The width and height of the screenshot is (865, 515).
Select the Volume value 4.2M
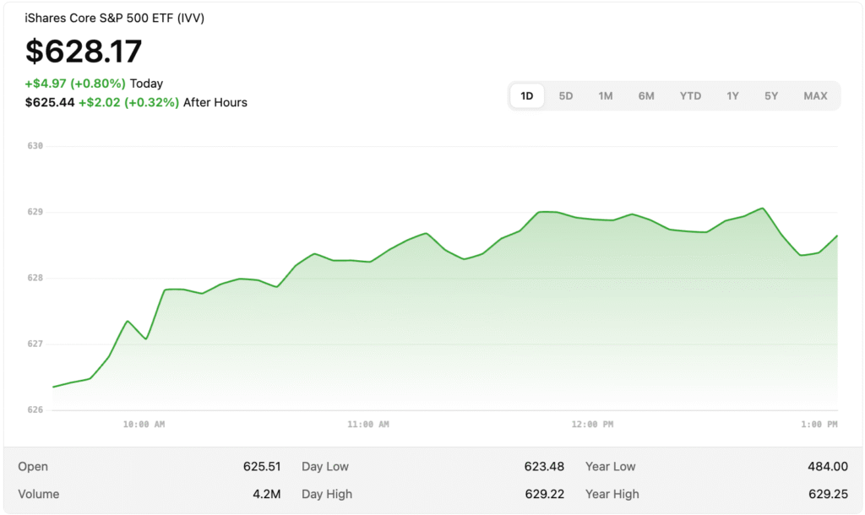pos(267,494)
